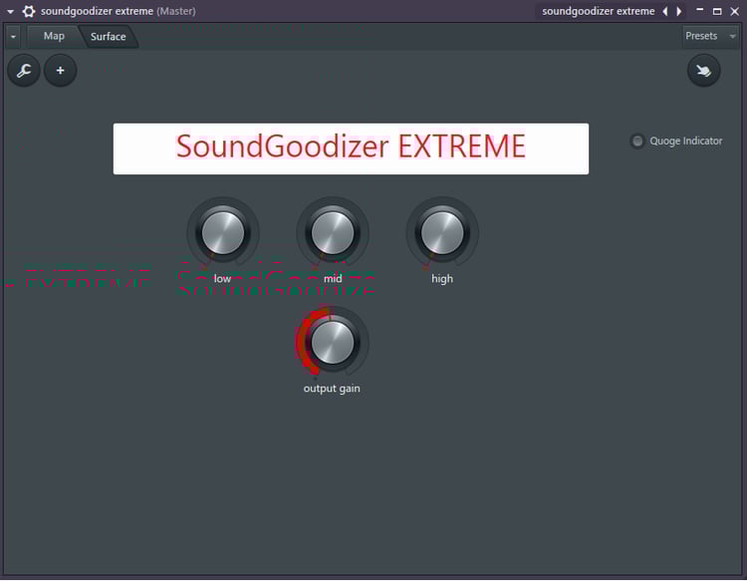Switch to the Surface tab
Viewport: 747px width, 581px height.
[x=109, y=37]
